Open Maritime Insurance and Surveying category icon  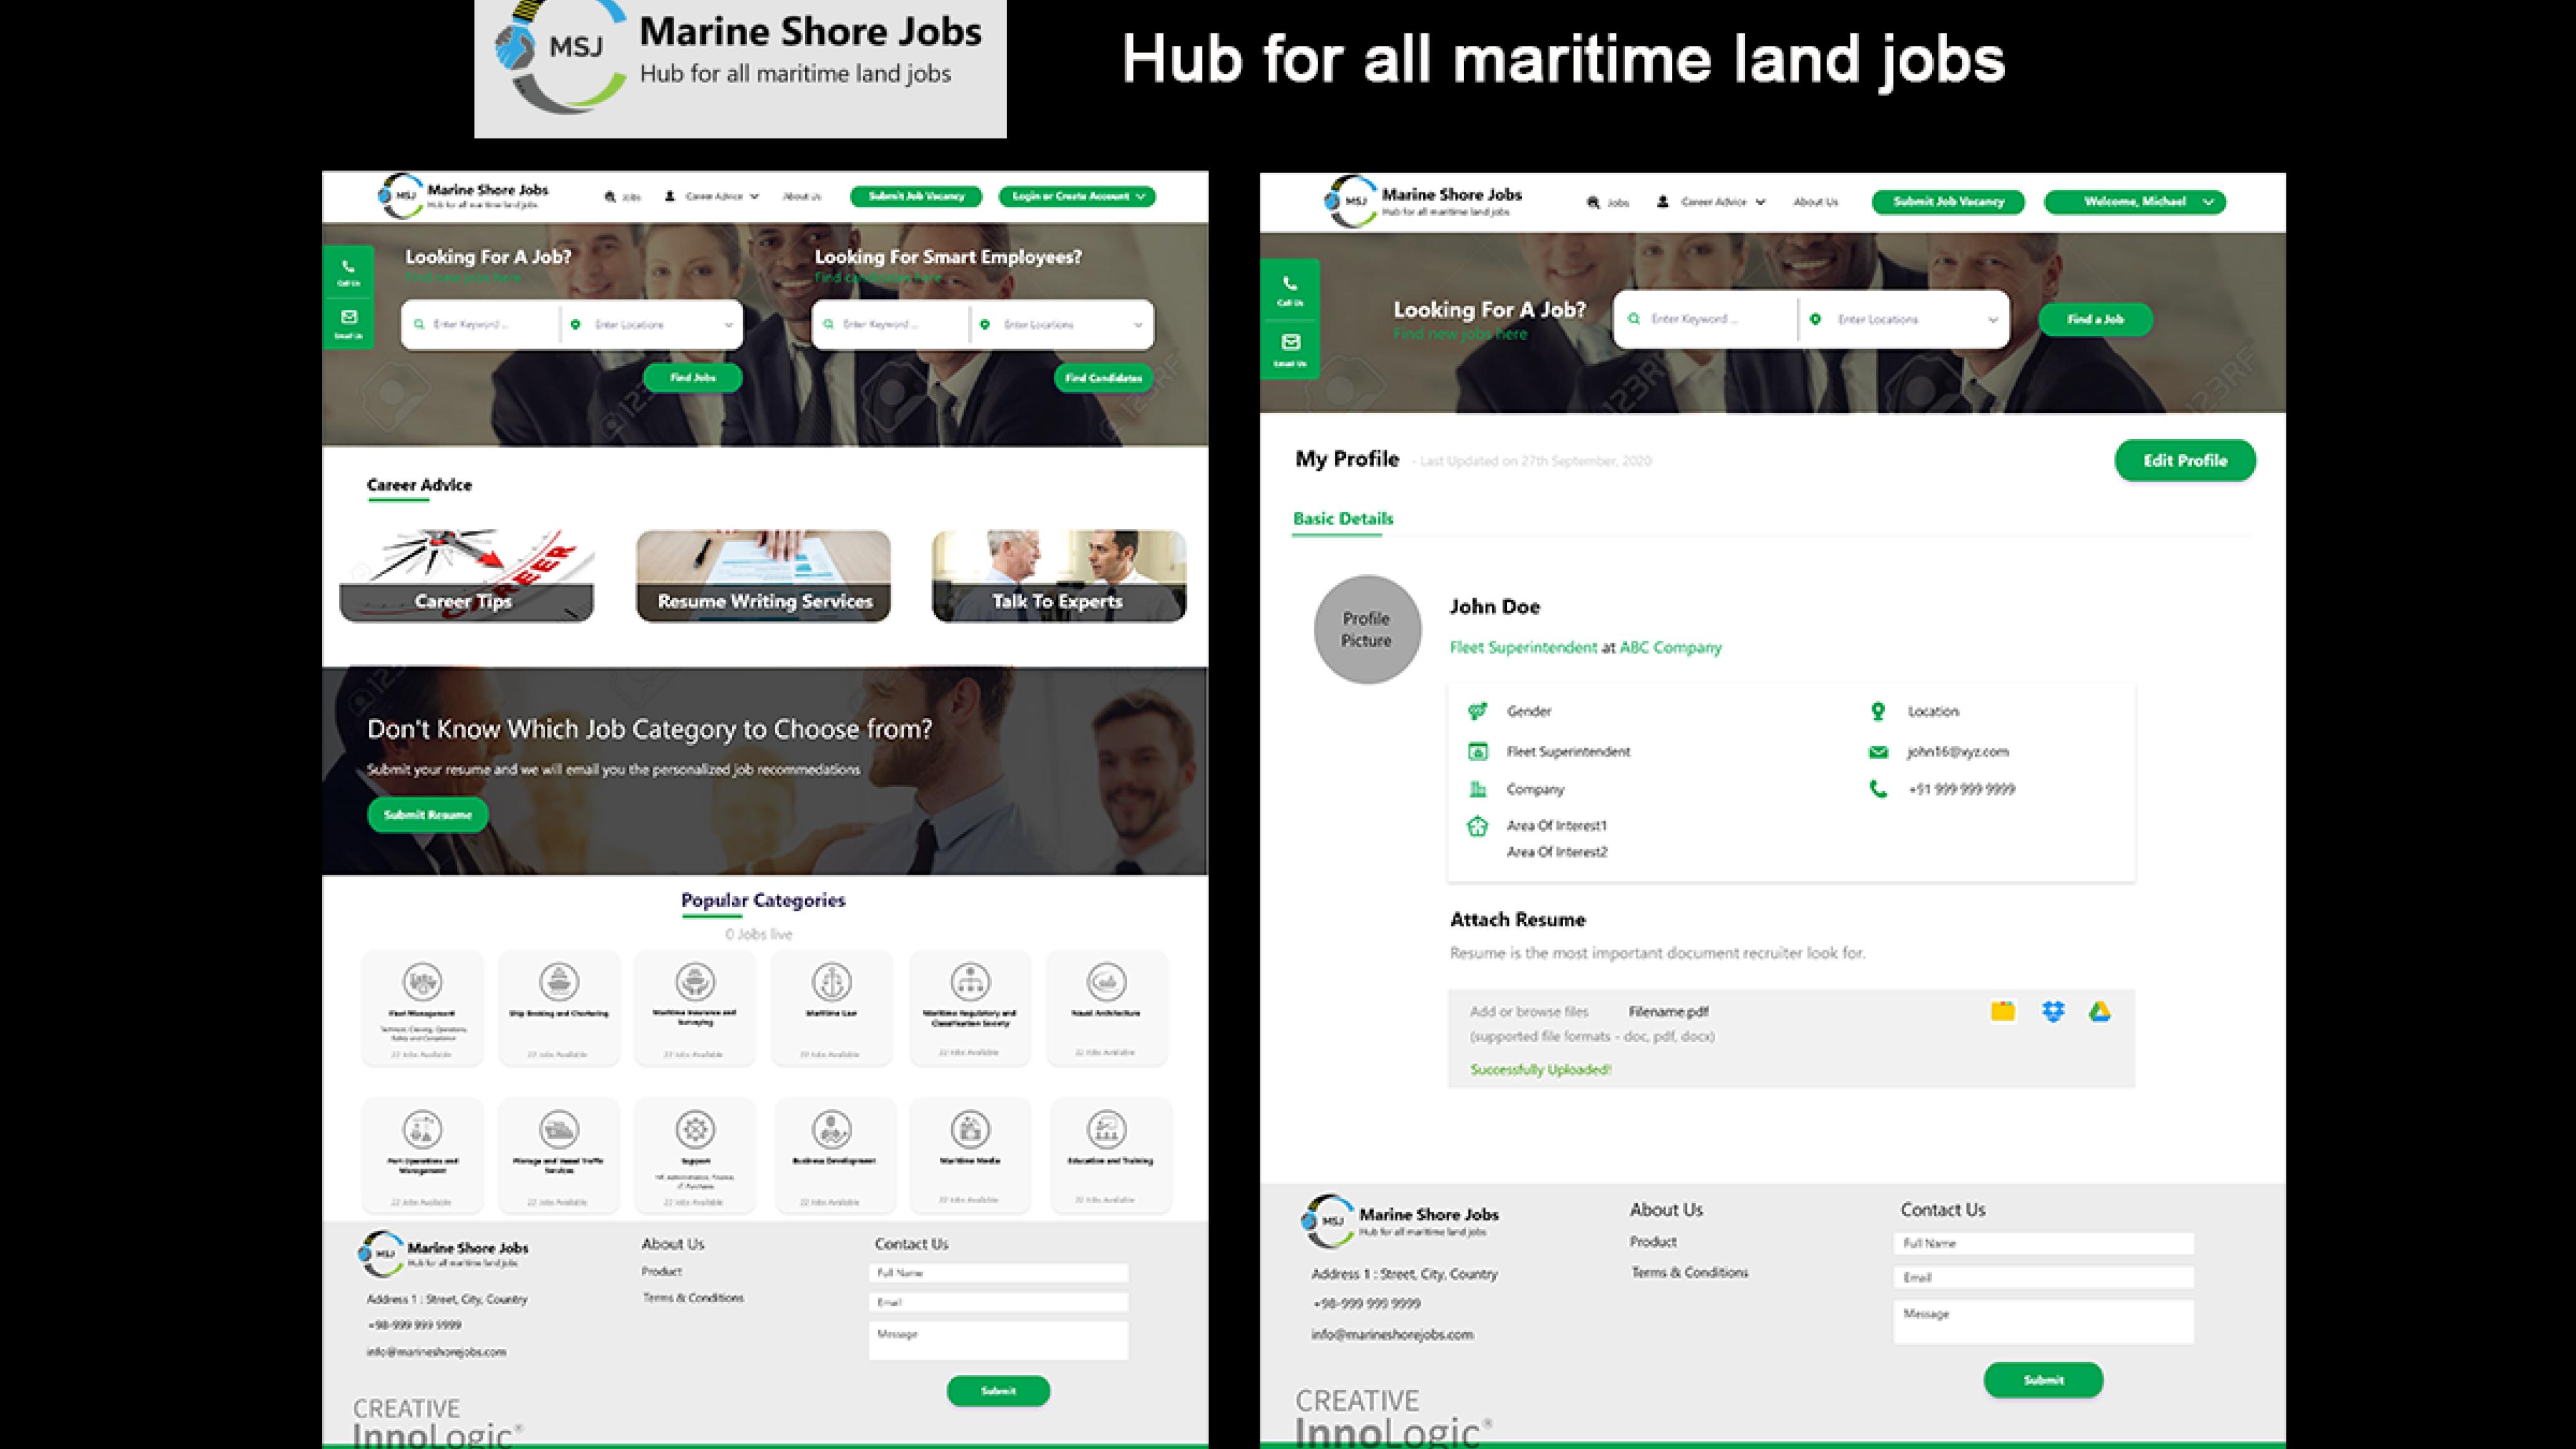click(x=695, y=982)
